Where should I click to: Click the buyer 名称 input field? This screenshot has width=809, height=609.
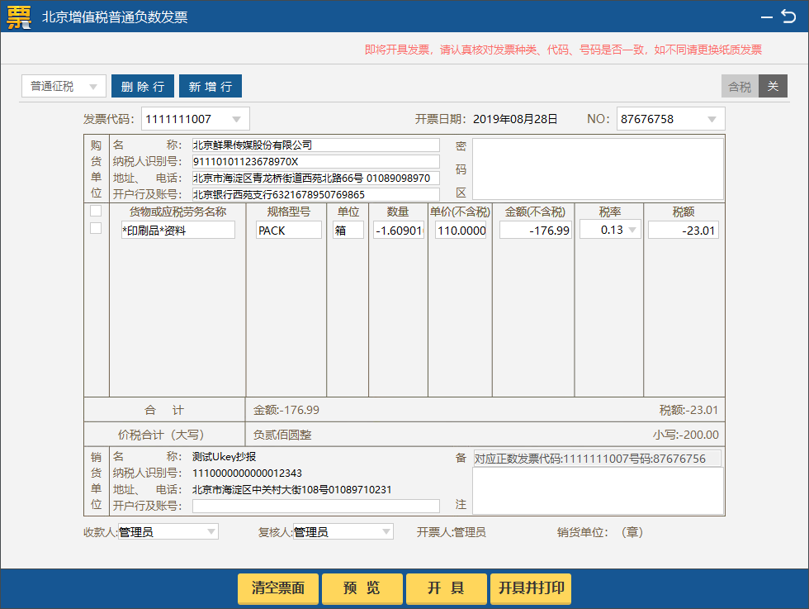point(315,145)
